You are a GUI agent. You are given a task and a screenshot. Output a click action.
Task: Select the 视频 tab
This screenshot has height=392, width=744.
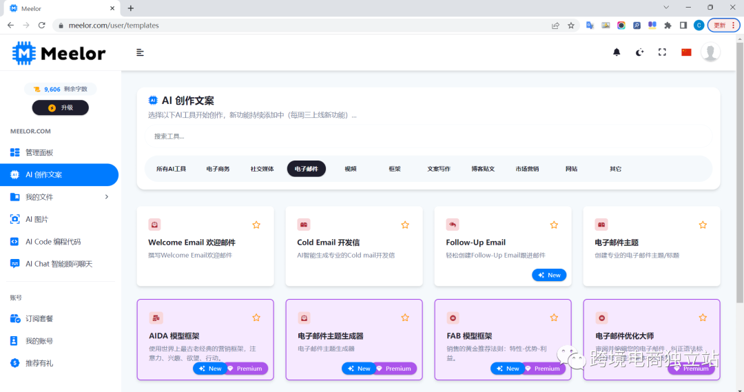click(351, 169)
